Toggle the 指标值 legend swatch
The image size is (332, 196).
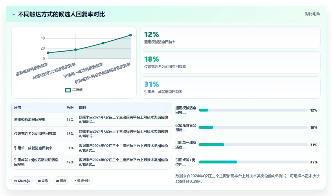tap(68, 90)
